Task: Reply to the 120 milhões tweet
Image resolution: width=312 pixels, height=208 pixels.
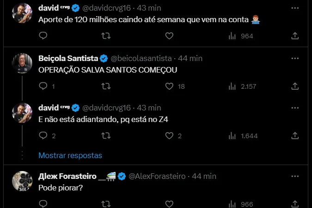Action: (43, 36)
